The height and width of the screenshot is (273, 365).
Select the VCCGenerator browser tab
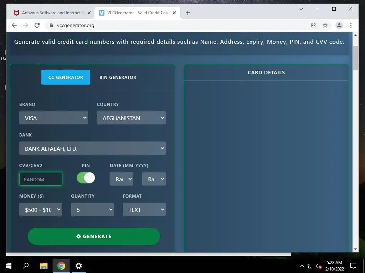137,13
